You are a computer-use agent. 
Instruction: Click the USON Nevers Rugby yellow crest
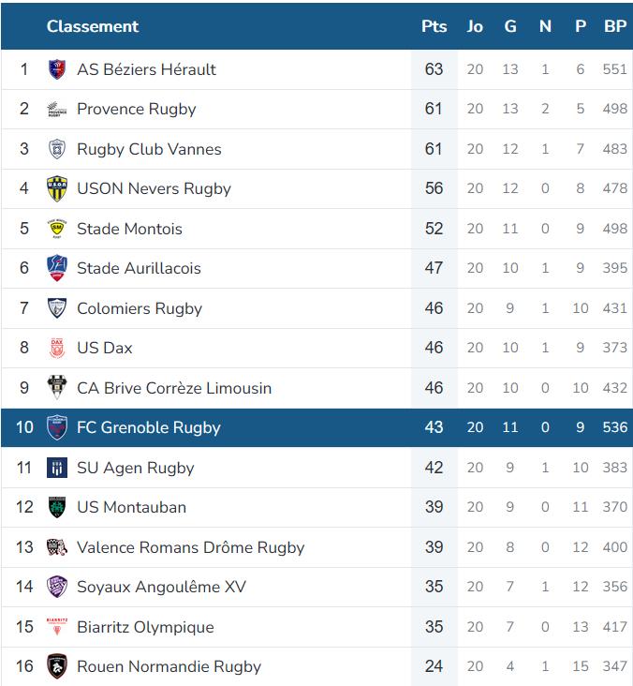pyautogui.click(x=57, y=188)
